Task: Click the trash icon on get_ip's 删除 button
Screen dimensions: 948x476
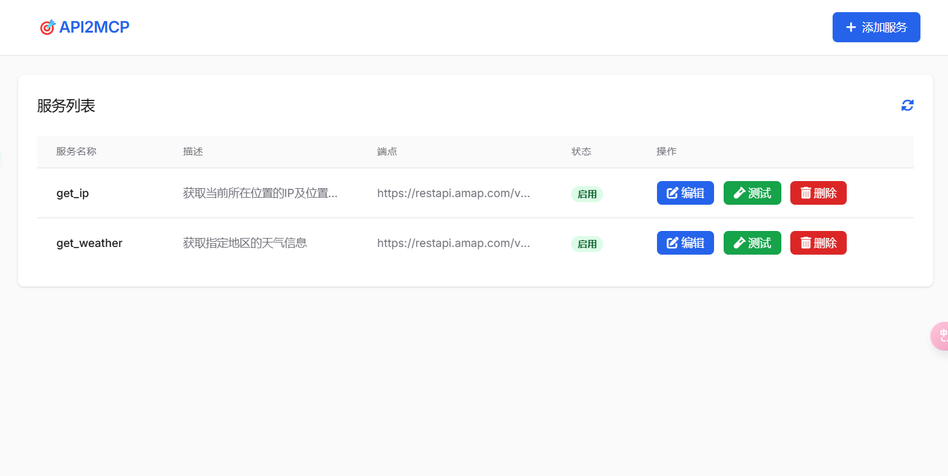Action: coord(806,193)
